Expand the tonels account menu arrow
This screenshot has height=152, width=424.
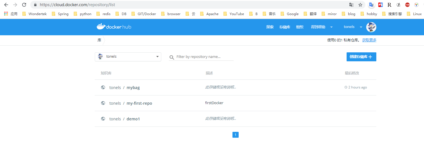click(x=361, y=27)
